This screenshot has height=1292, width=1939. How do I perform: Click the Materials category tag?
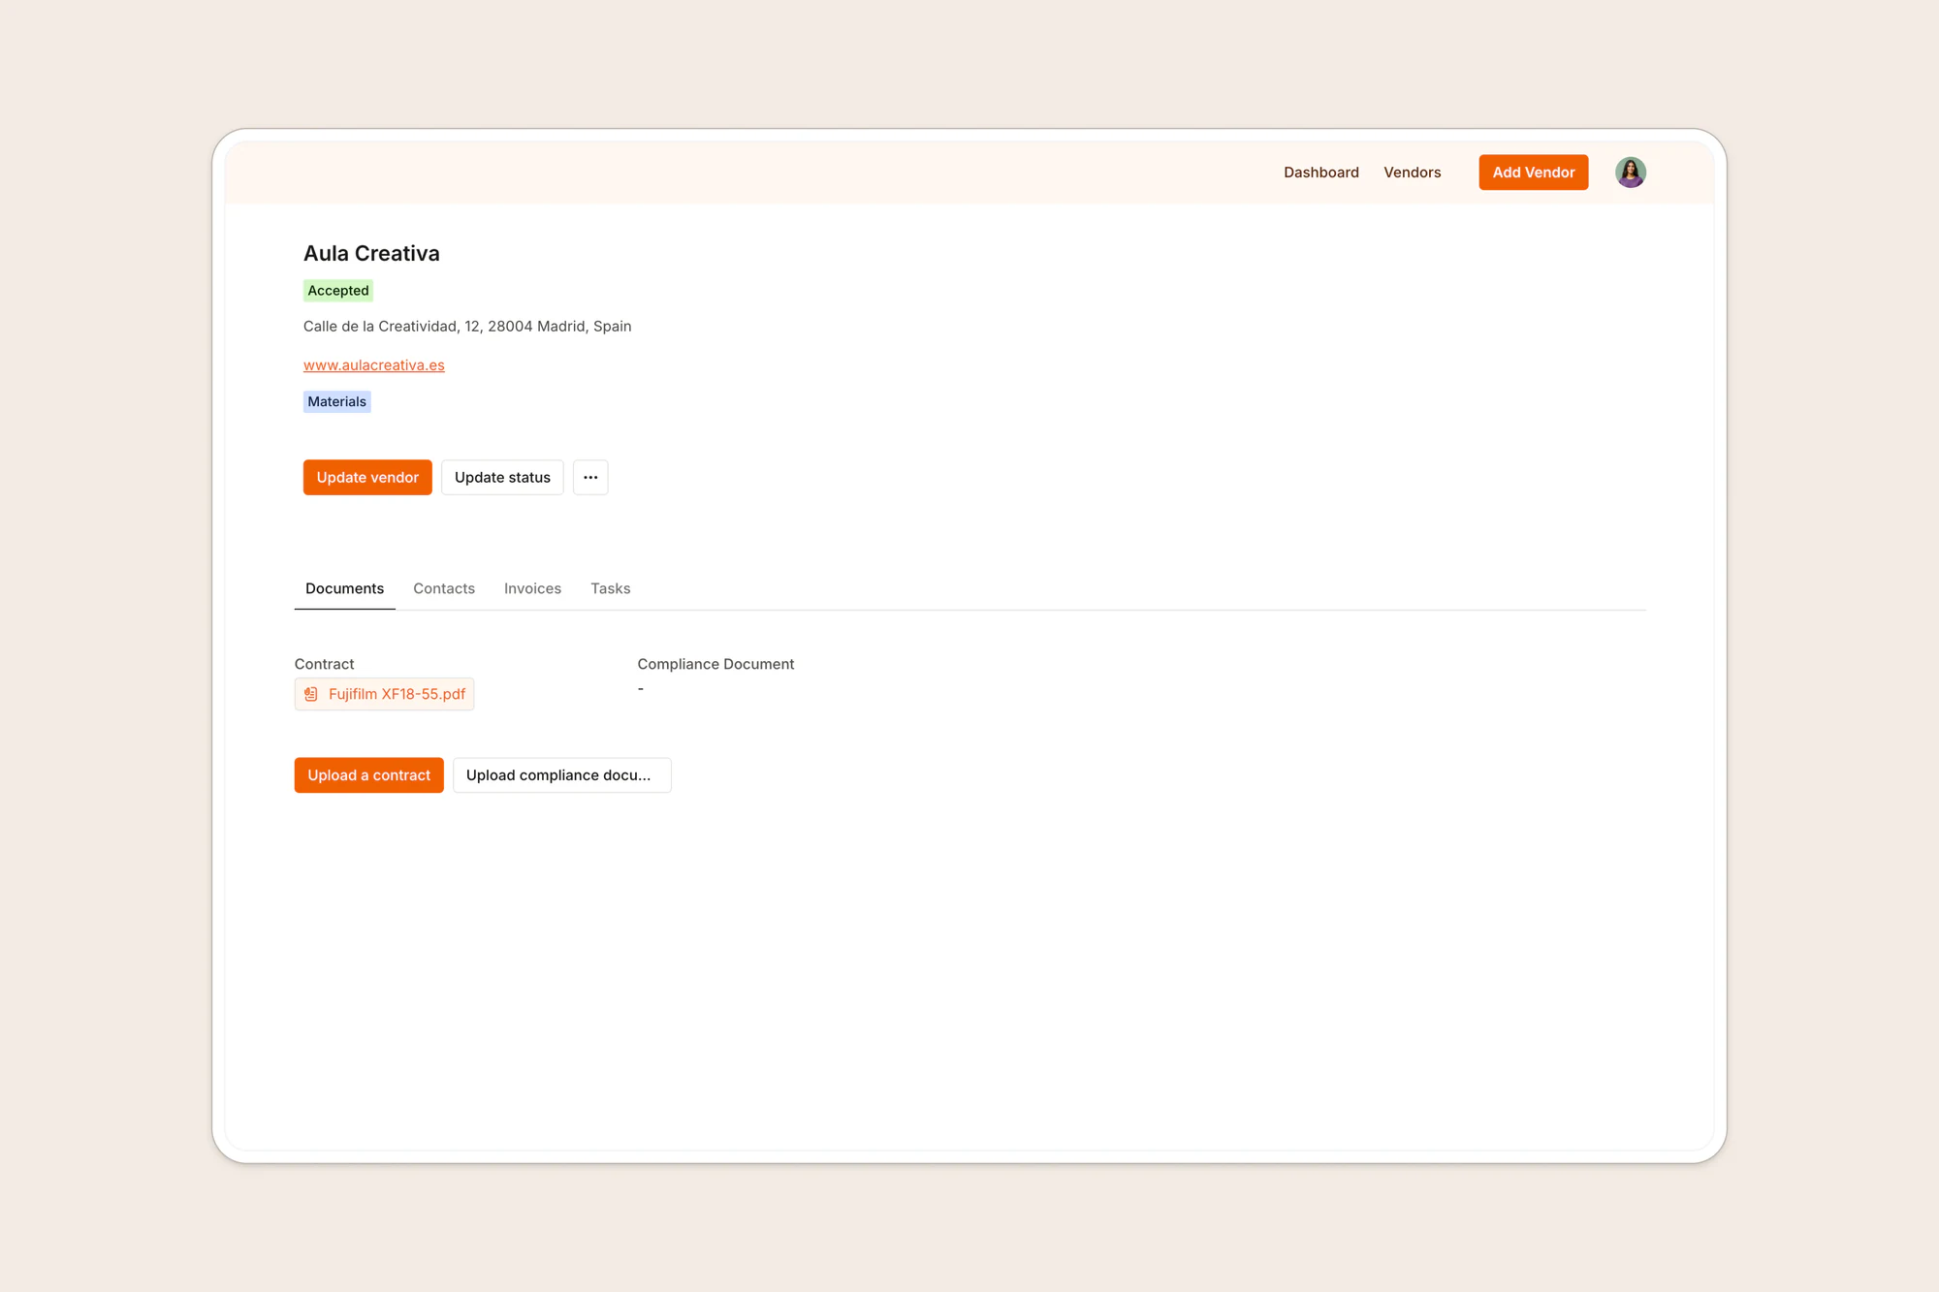point(336,401)
